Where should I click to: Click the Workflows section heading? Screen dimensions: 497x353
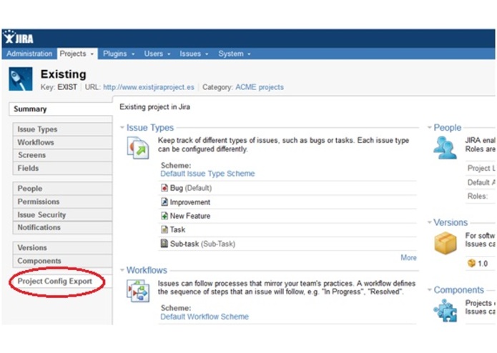pos(147,270)
